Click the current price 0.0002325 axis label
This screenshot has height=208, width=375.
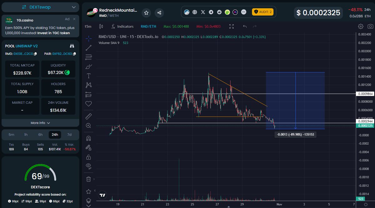(x=364, y=126)
